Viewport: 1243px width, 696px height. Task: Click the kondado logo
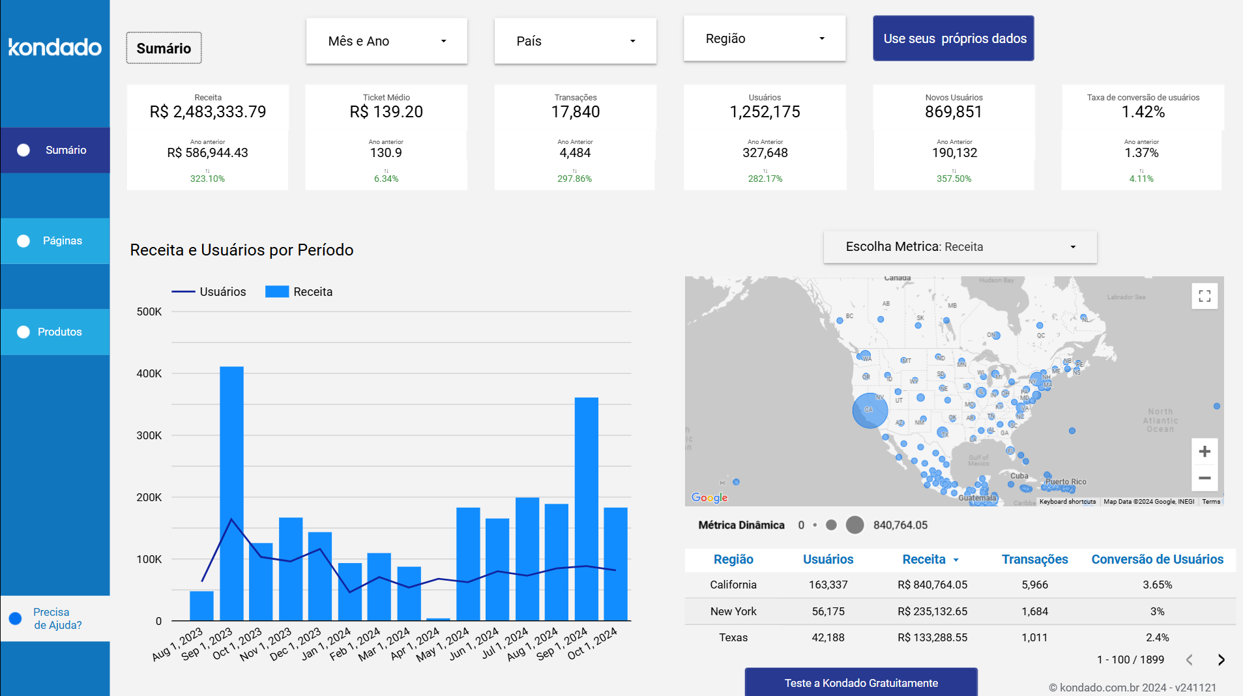pos(55,48)
